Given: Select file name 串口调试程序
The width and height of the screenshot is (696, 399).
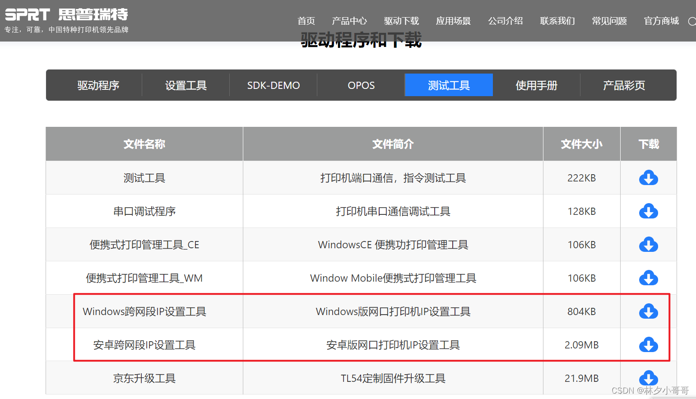Looking at the screenshot, I should point(144,211).
